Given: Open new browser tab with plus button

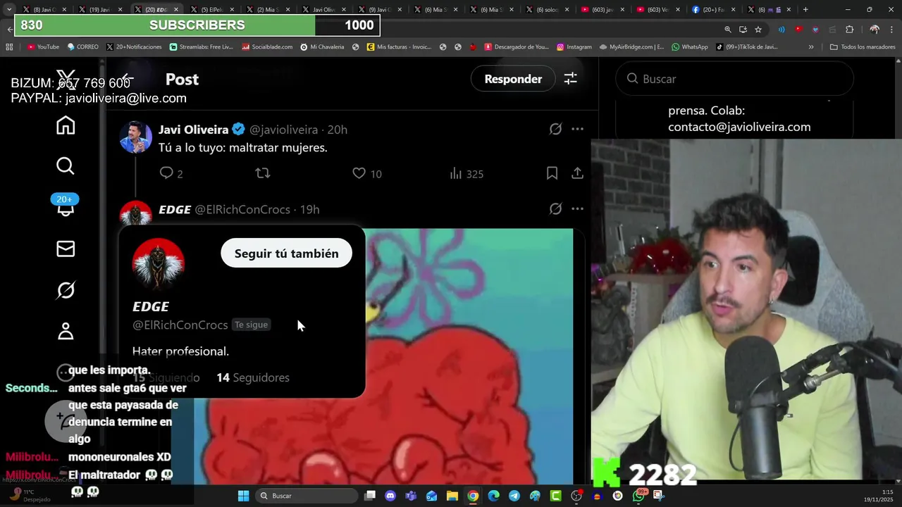Looking at the screenshot, I should coord(805,10).
